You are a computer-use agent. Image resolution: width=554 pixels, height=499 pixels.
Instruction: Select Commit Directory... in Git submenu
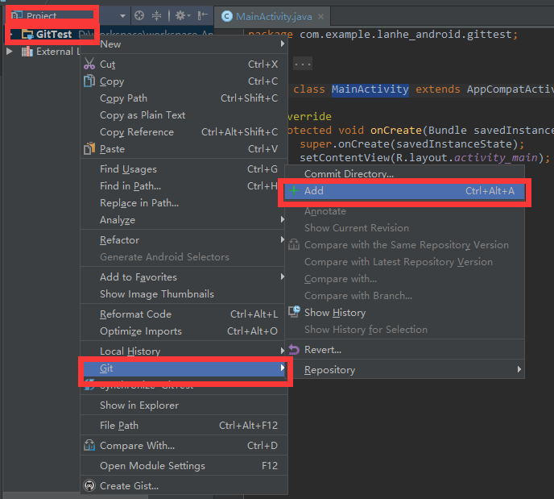tap(405, 174)
